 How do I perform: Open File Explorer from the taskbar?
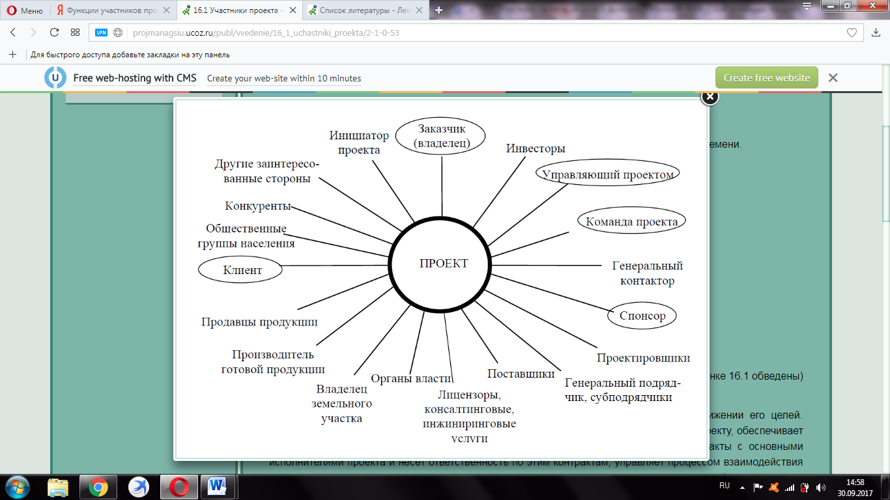tap(59, 487)
